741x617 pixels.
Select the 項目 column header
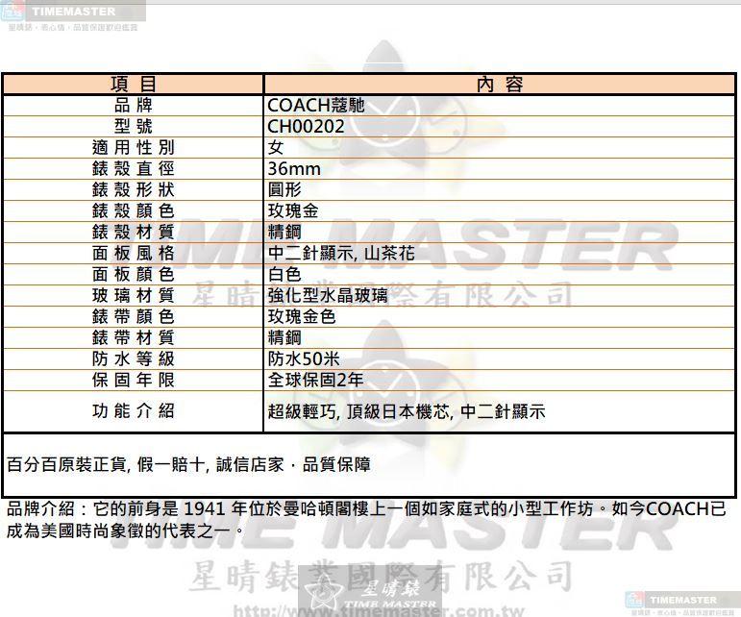(x=133, y=85)
